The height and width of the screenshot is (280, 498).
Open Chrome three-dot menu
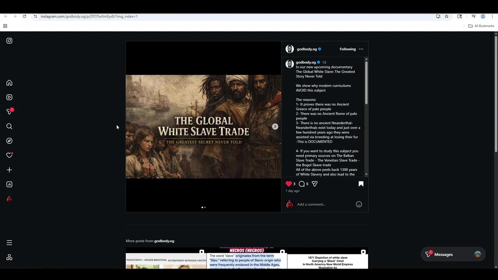[x=492, y=16]
